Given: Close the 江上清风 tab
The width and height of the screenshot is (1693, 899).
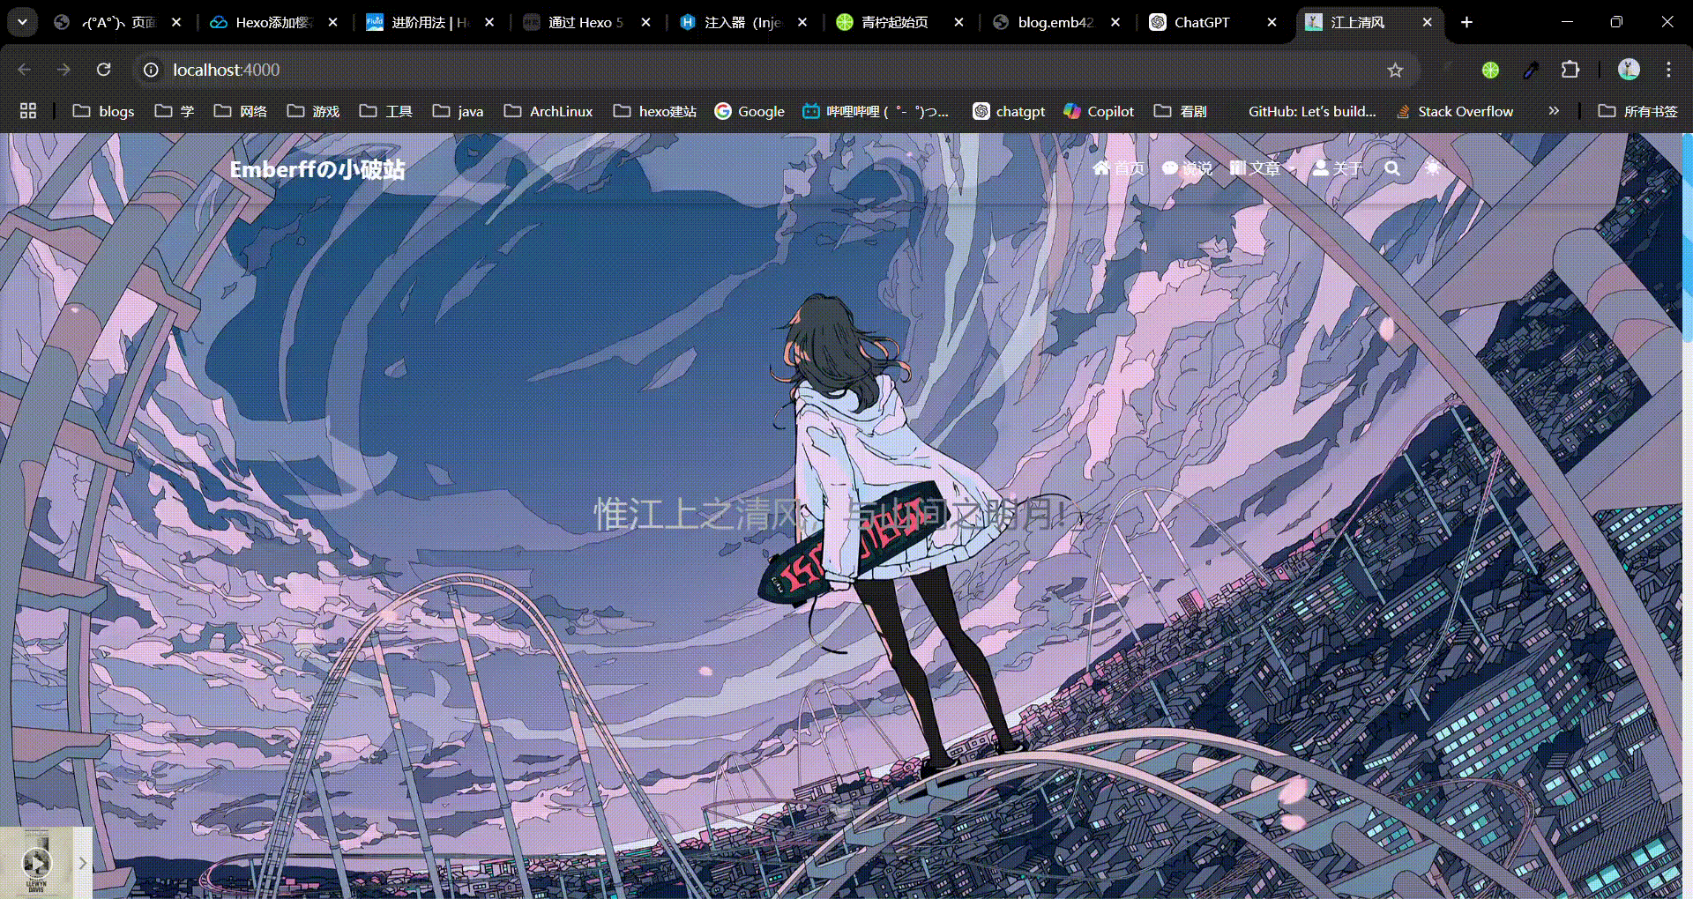Looking at the screenshot, I should point(1428,22).
